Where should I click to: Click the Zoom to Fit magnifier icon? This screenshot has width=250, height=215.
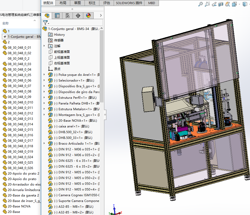pyautogui.click(x=201, y=4)
